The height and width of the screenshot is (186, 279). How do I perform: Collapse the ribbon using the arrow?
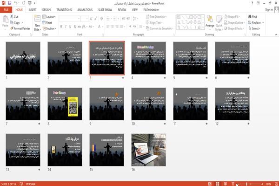[x=276, y=34]
